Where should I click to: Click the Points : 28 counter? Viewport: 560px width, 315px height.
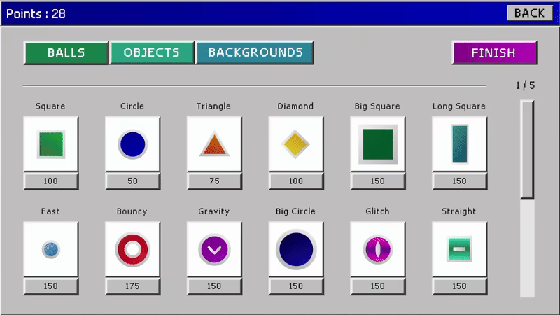tap(36, 13)
